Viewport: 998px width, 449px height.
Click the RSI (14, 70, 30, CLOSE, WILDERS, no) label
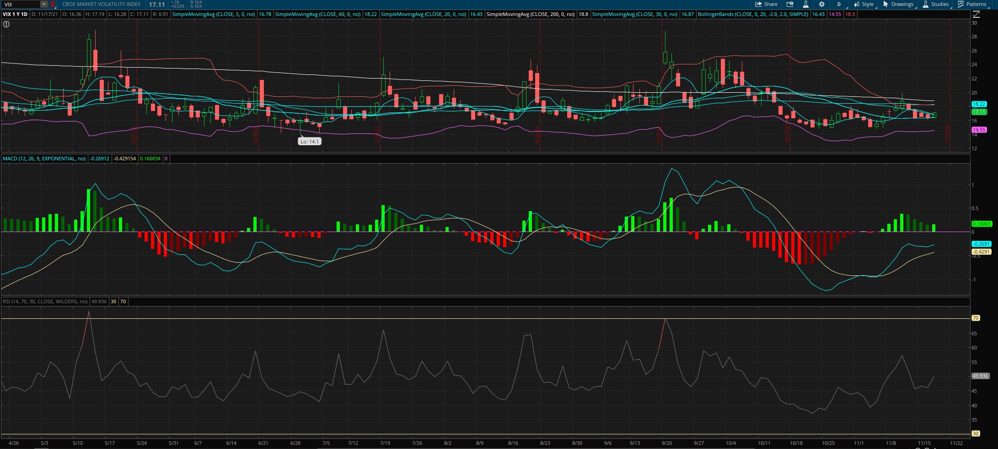coord(45,301)
